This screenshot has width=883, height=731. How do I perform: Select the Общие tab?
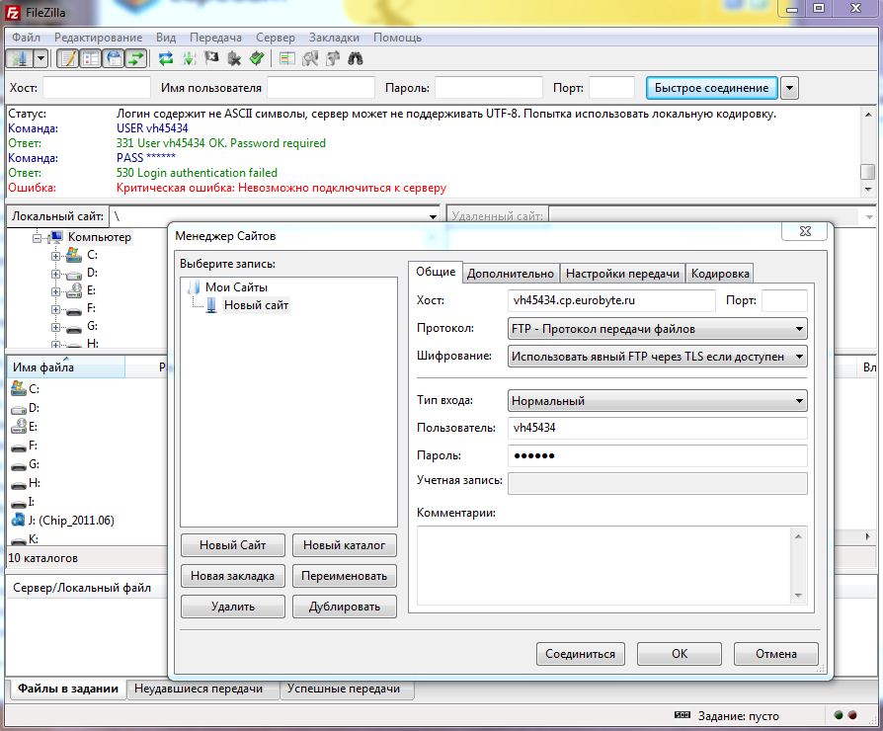(436, 272)
